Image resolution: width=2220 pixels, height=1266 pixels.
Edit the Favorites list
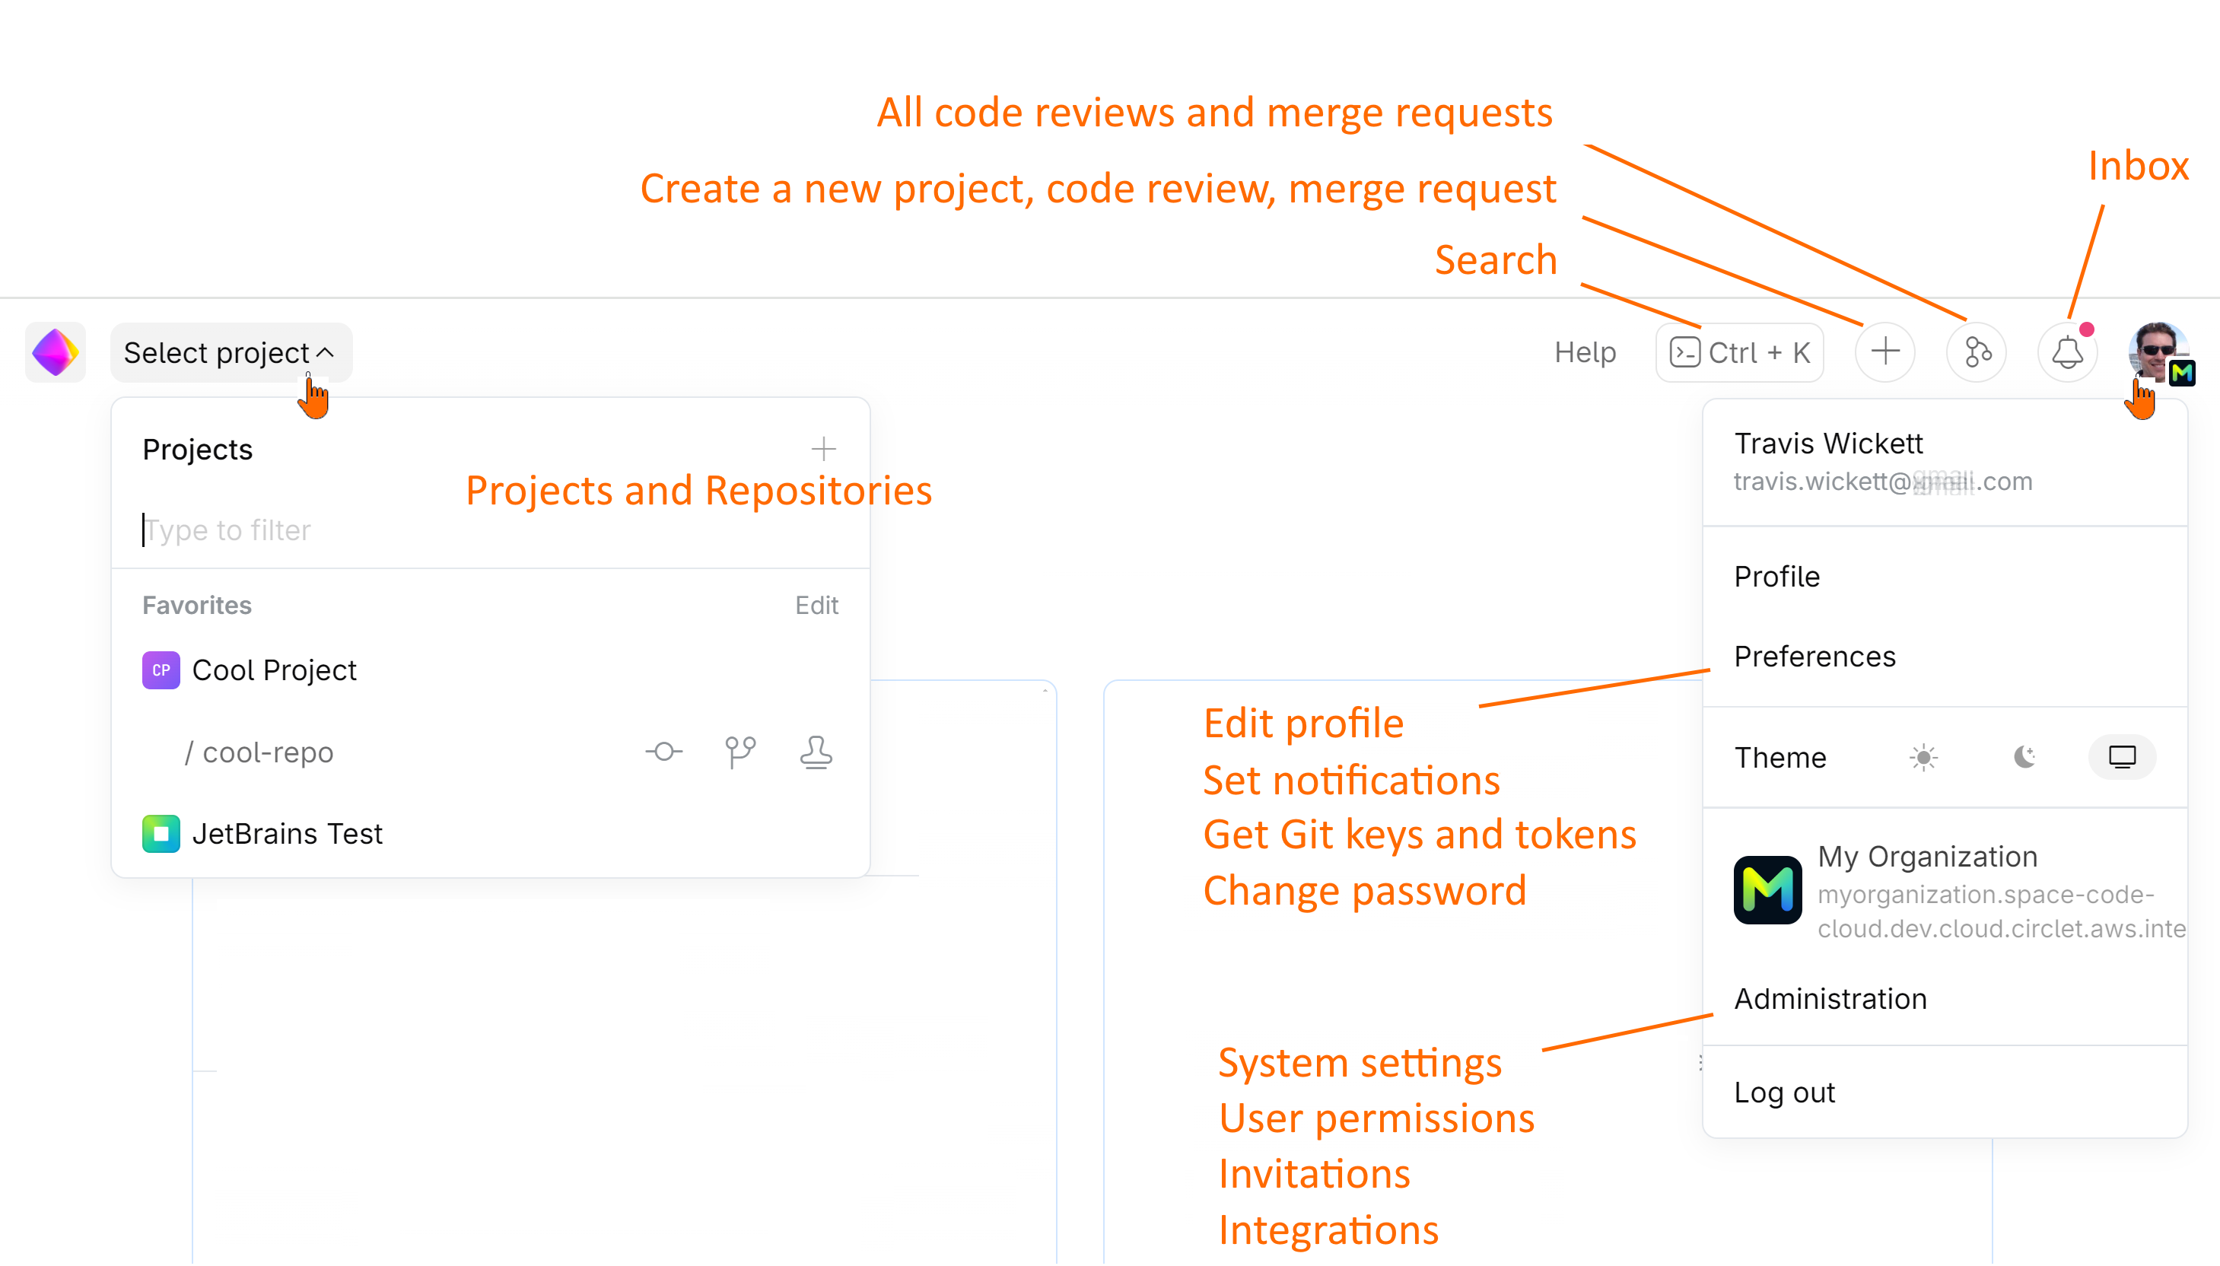point(816,604)
